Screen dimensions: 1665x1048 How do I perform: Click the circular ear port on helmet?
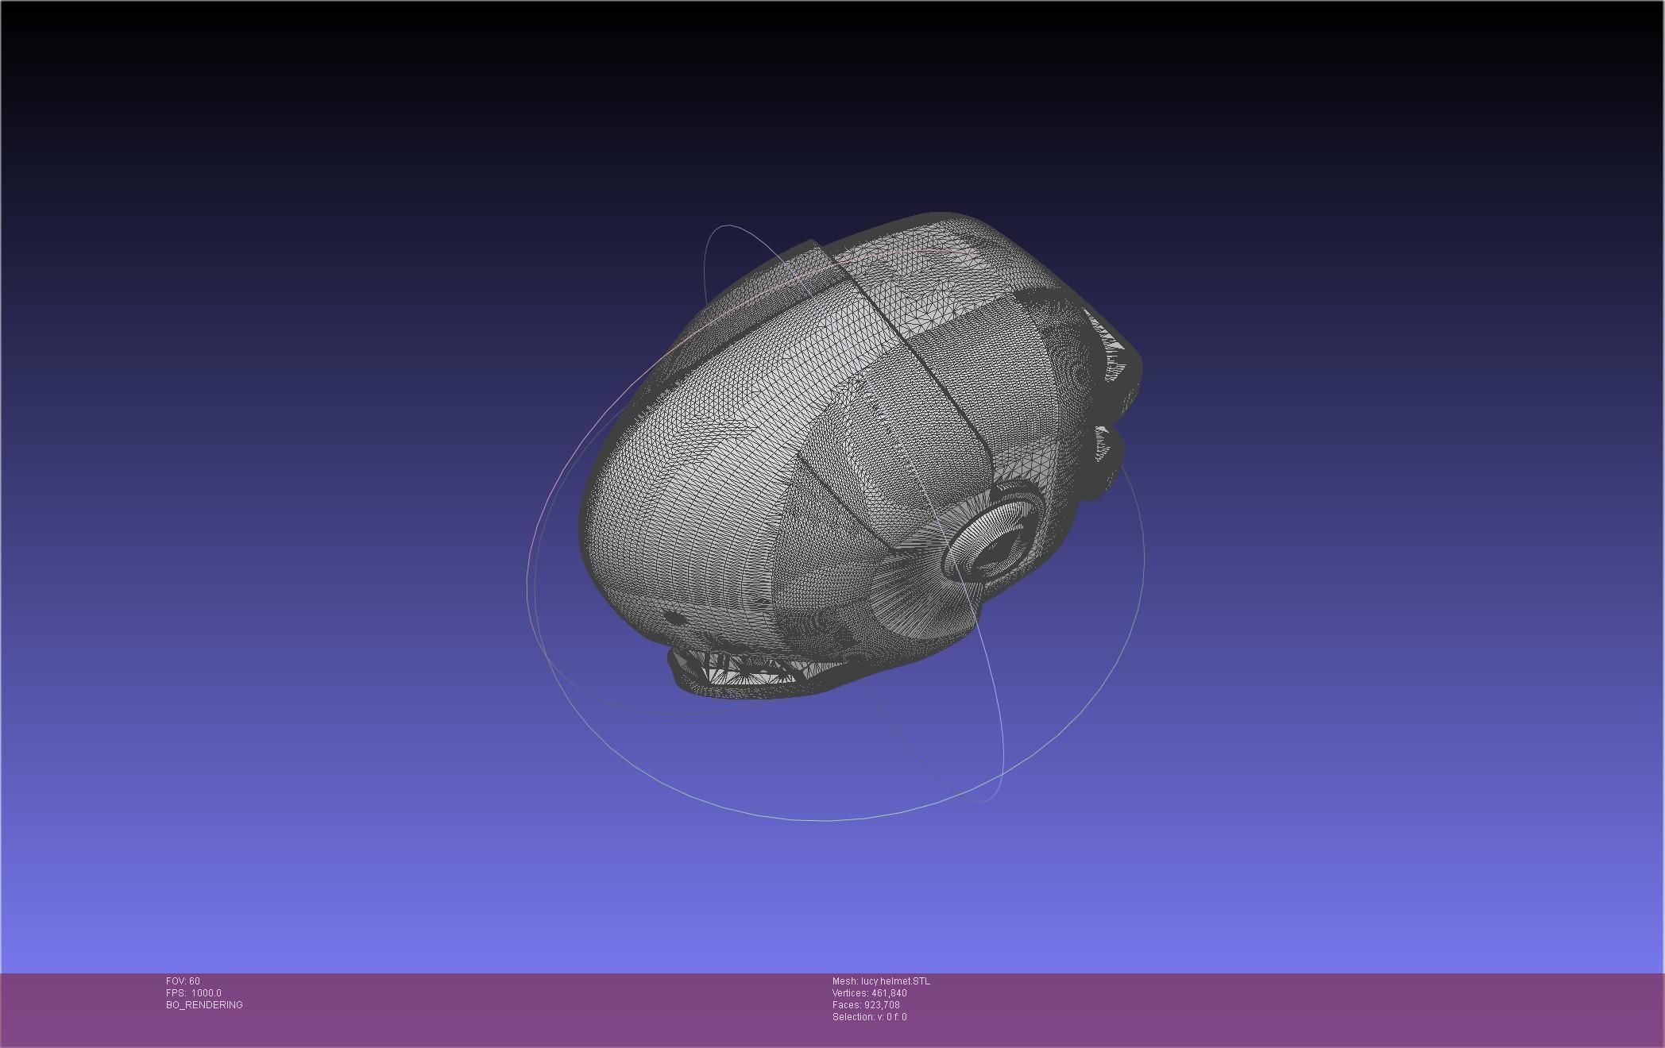[x=993, y=538]
